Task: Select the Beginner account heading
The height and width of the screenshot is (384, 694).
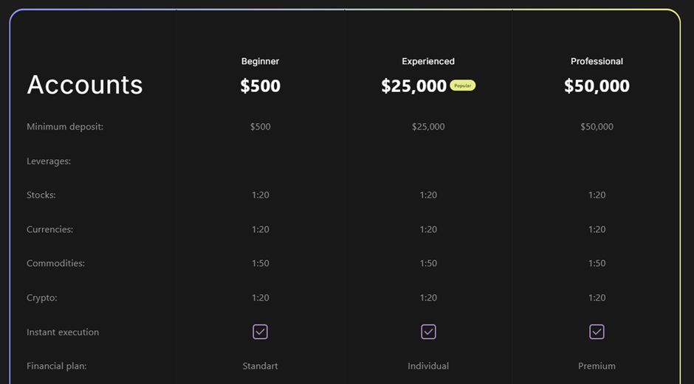Action: 260,61
